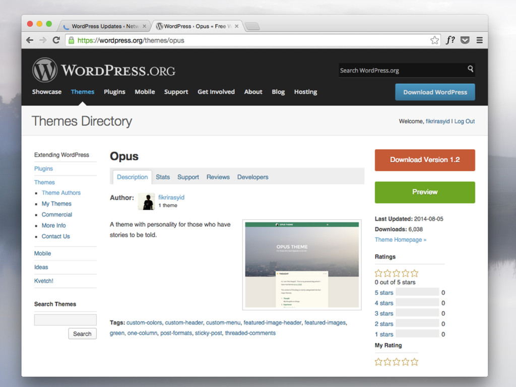516x387 pixels.
Task: Close the WordPress Updates tab
Action: [144, 26]
